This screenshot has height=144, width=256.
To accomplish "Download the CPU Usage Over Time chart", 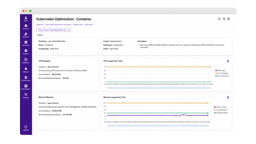I will coord(228,61).
